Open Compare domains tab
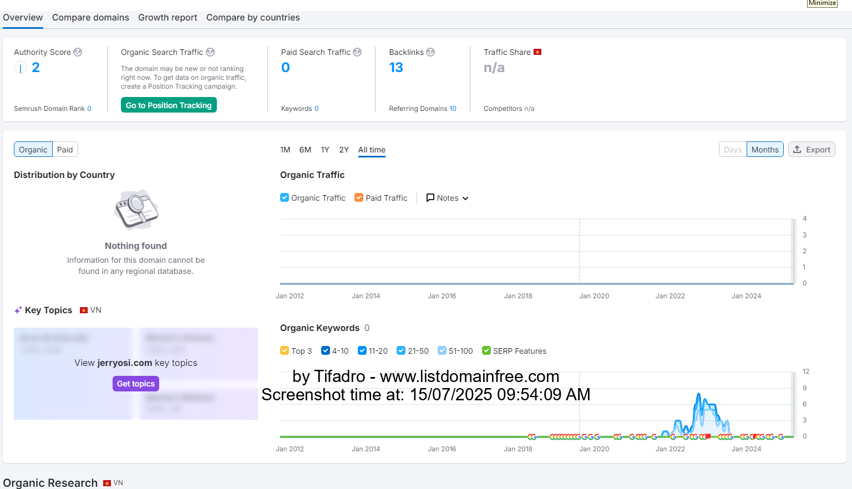Image resolution: width=852 pixels, height=489 pixels. point(90,18)
